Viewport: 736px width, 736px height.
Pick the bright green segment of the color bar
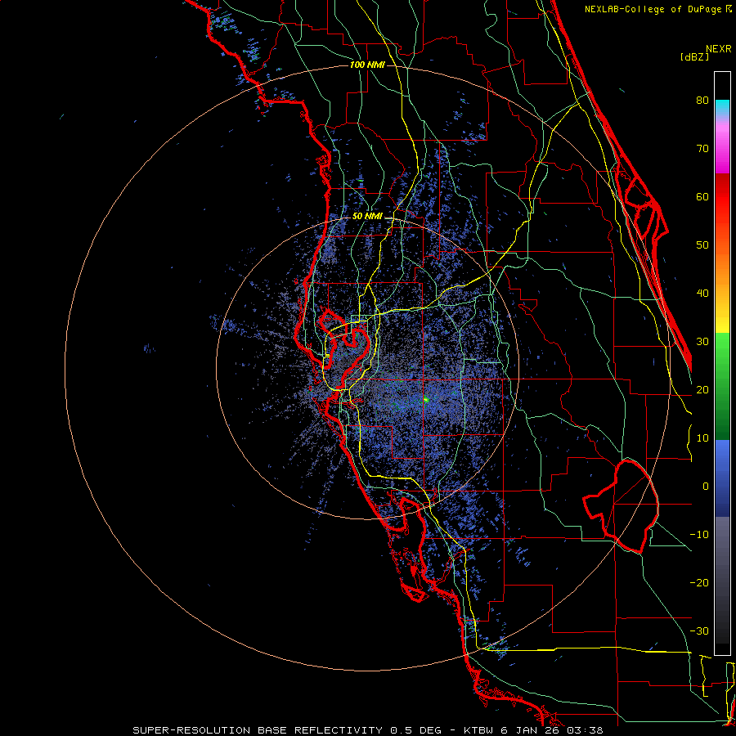[722, 352]
